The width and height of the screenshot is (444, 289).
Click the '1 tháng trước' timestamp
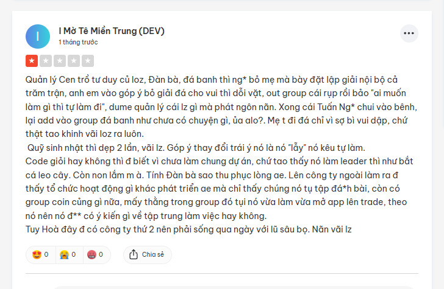click(78, 43)
